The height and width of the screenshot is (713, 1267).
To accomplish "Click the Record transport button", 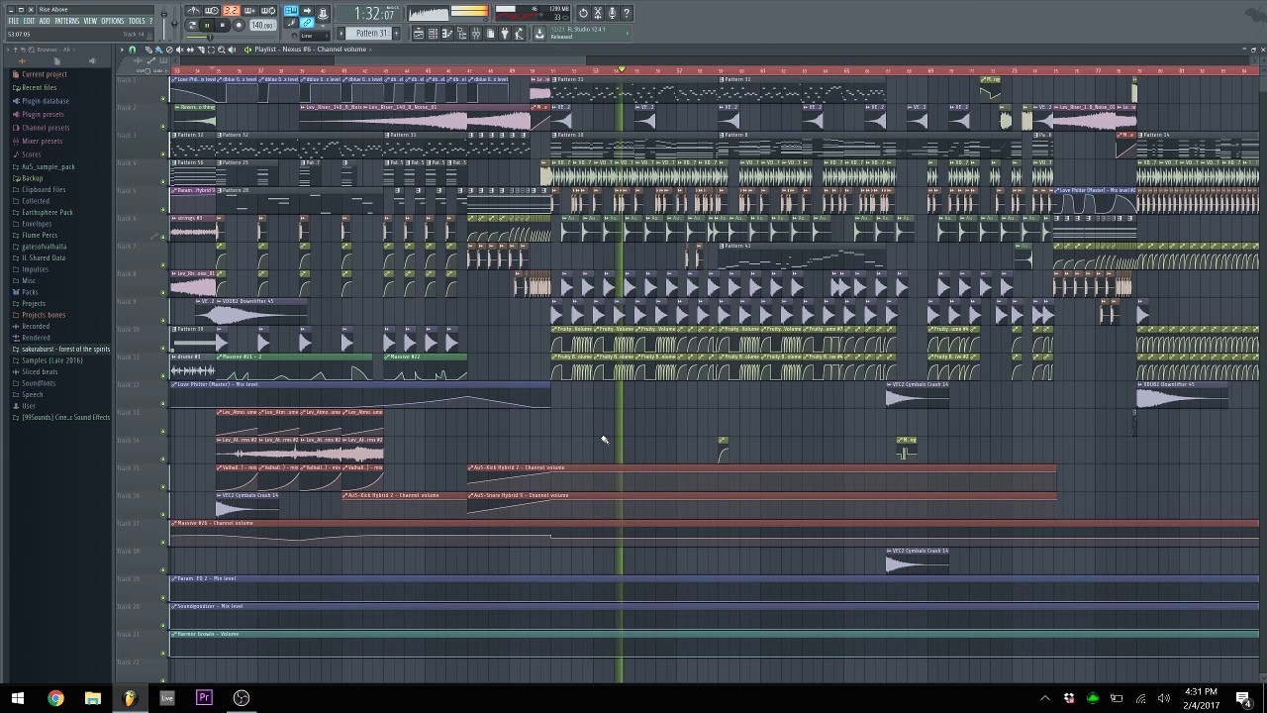I will click(x=239, y=26).
